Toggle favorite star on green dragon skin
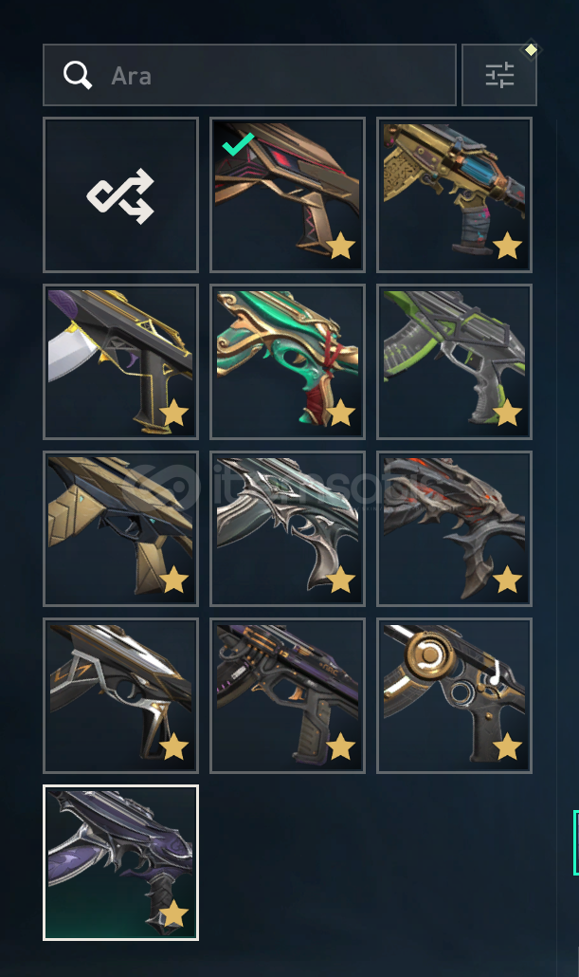This screenshot has width=579, height=977. point(340,413)
